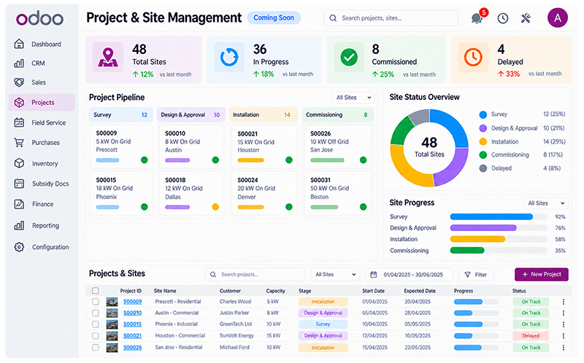Click the Purchases cart icon
Screen dimensions: 584x363
click(19, 142)
